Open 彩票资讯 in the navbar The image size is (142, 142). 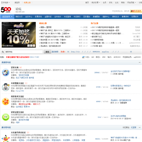pyautogui.click(x=38, y=17)
